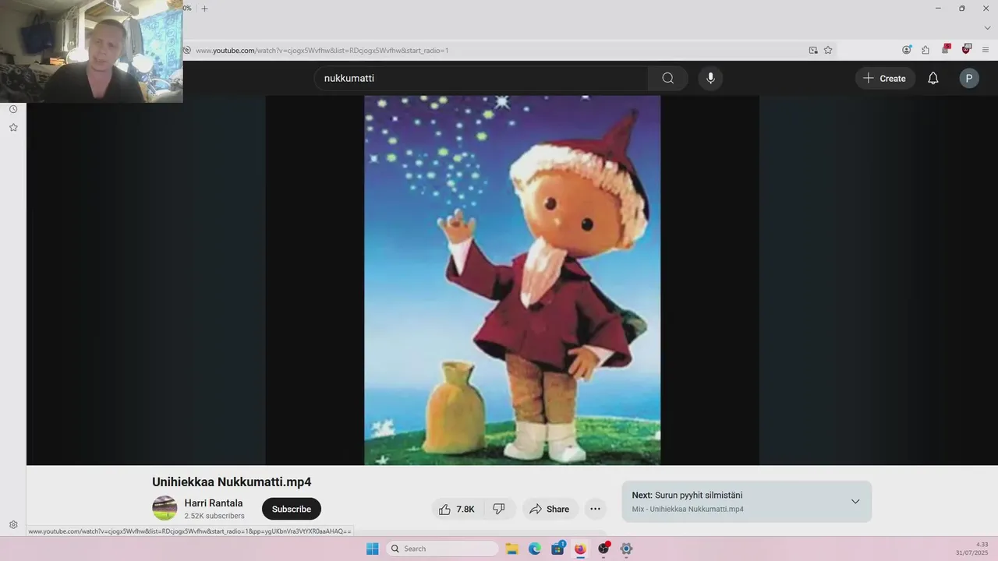The image size is (998, 561).
Task: Open Firefox hamburger application menu
Action: [986, 50]
